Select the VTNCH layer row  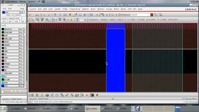(12, 64)
